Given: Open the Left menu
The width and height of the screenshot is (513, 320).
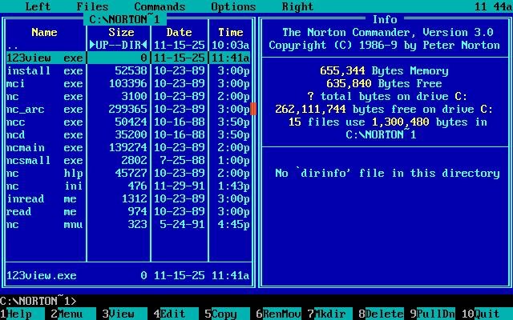Looking at the screenshot, I should click(38, 6).
